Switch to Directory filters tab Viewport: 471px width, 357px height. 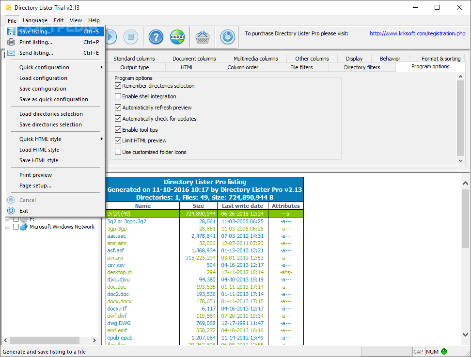362,67
